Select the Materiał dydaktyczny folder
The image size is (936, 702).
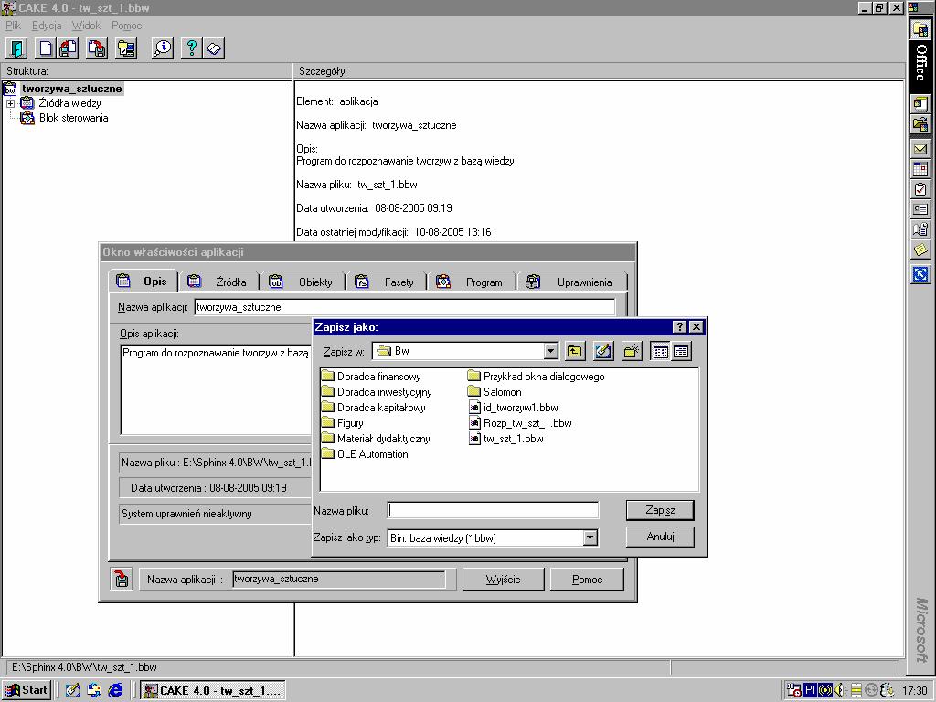(x=376, y=439)
